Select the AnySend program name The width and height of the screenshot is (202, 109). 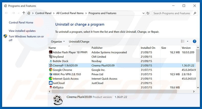coord(58,57)
